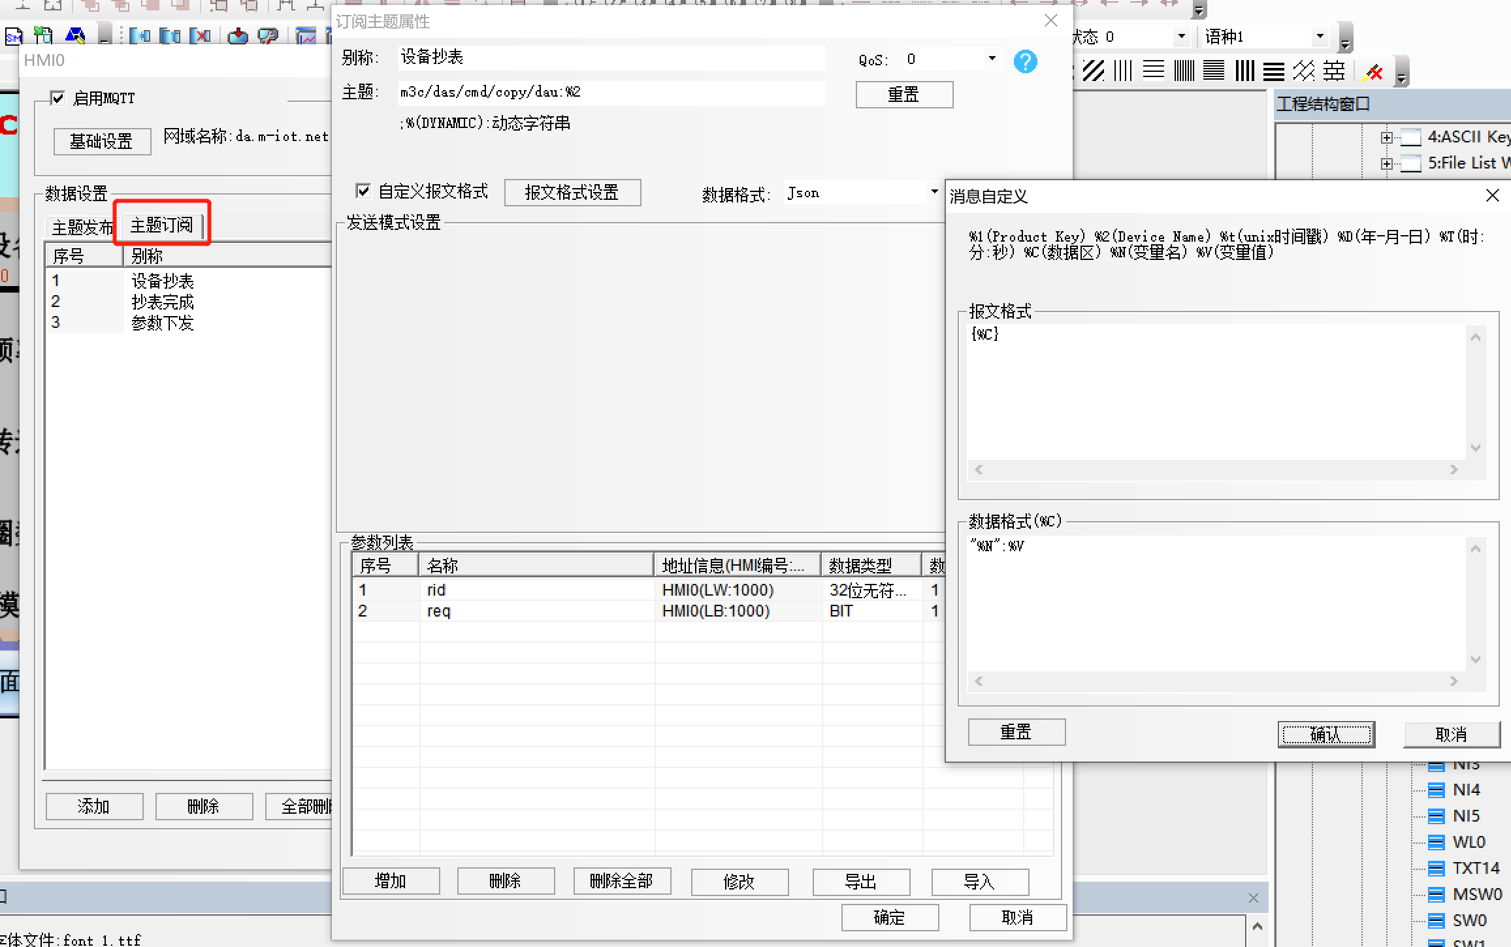Click 确定 in 订阅主题属性 dialog
The image size is (1511, 947).
(x=890, y=918)
